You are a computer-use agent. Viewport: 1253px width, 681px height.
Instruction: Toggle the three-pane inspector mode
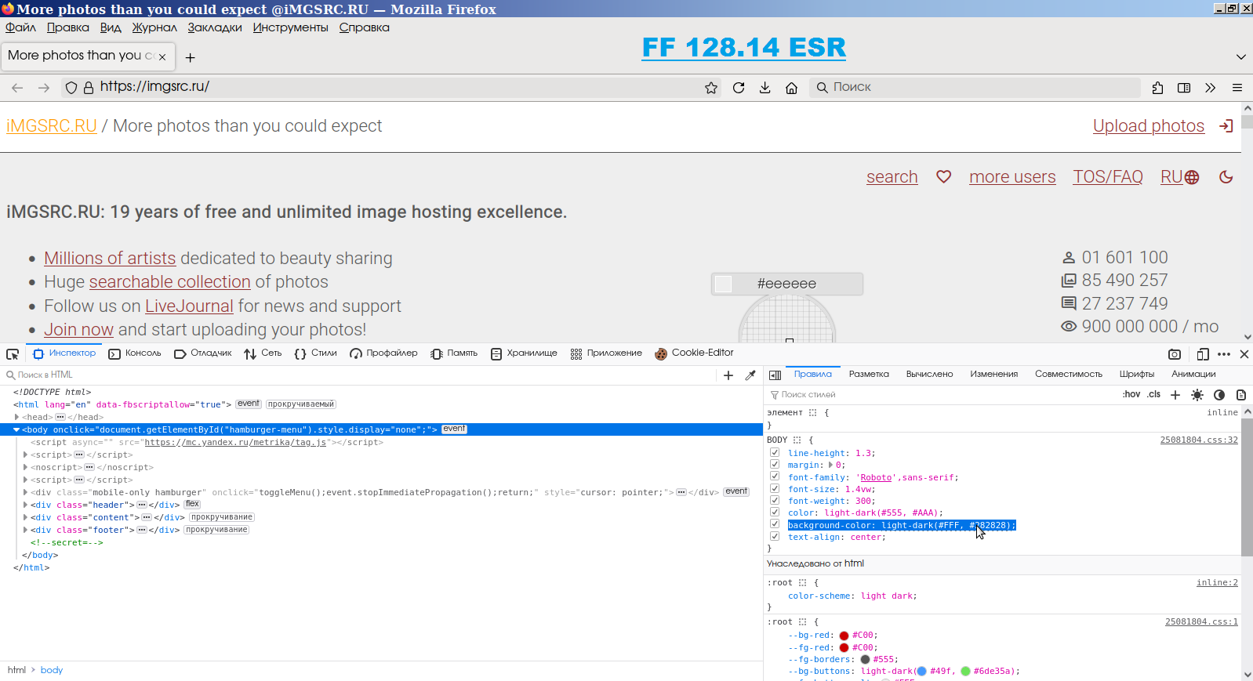775,375
